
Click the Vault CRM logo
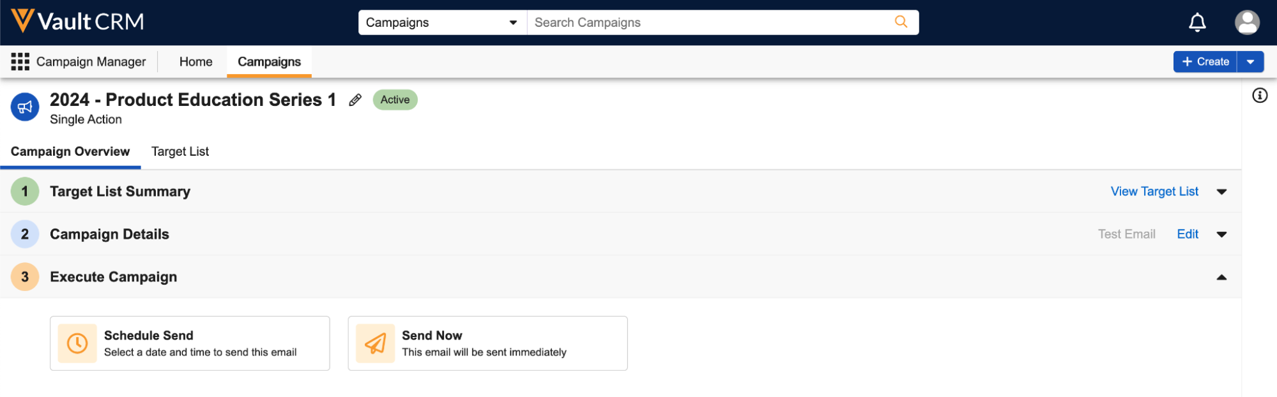point(77,22)
